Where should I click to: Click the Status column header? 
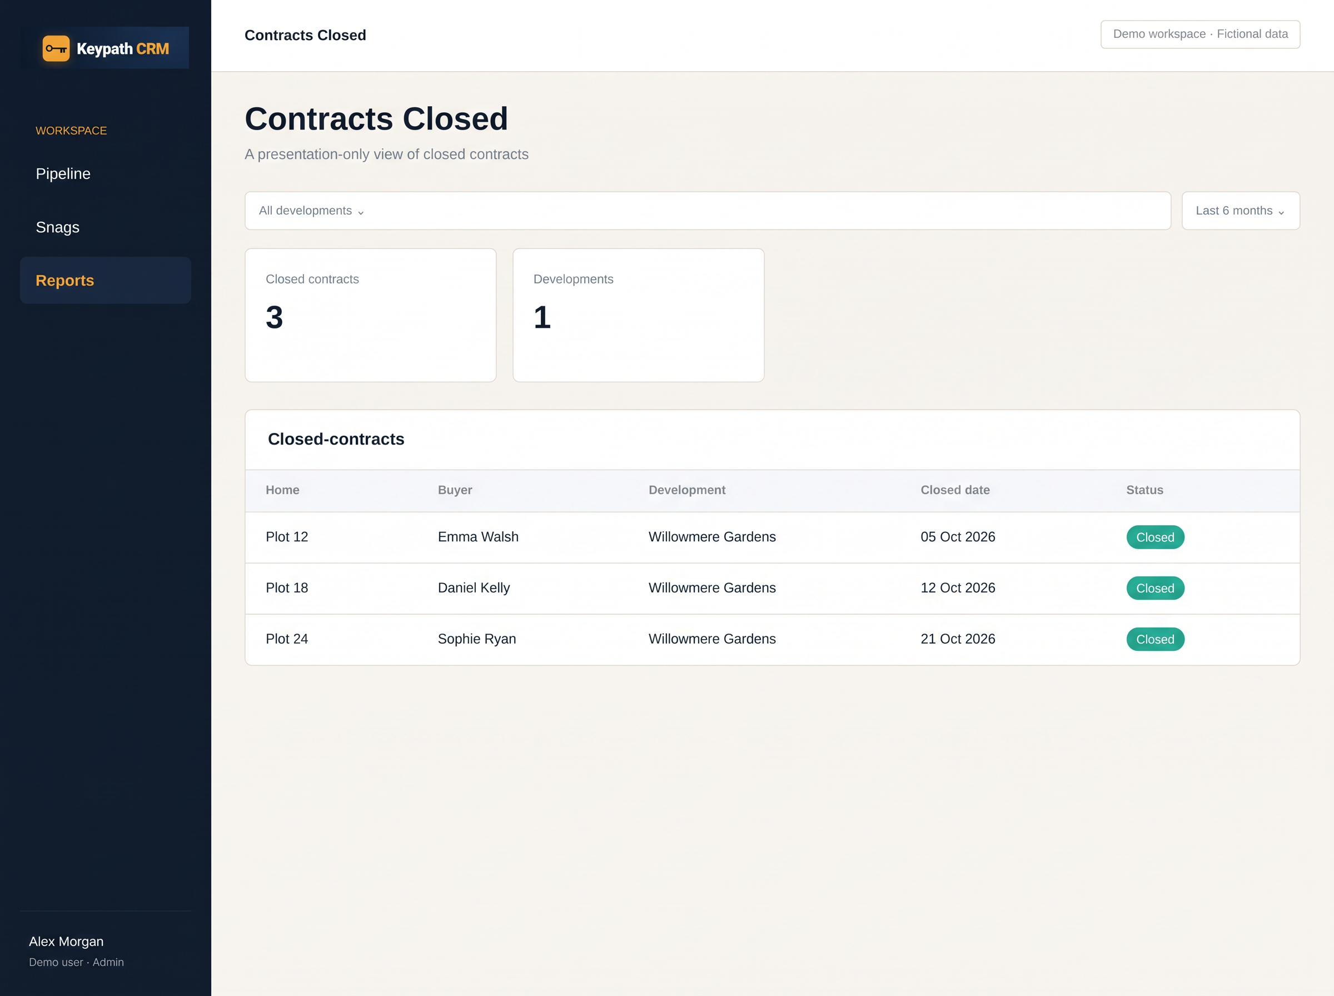point(1144,490)
